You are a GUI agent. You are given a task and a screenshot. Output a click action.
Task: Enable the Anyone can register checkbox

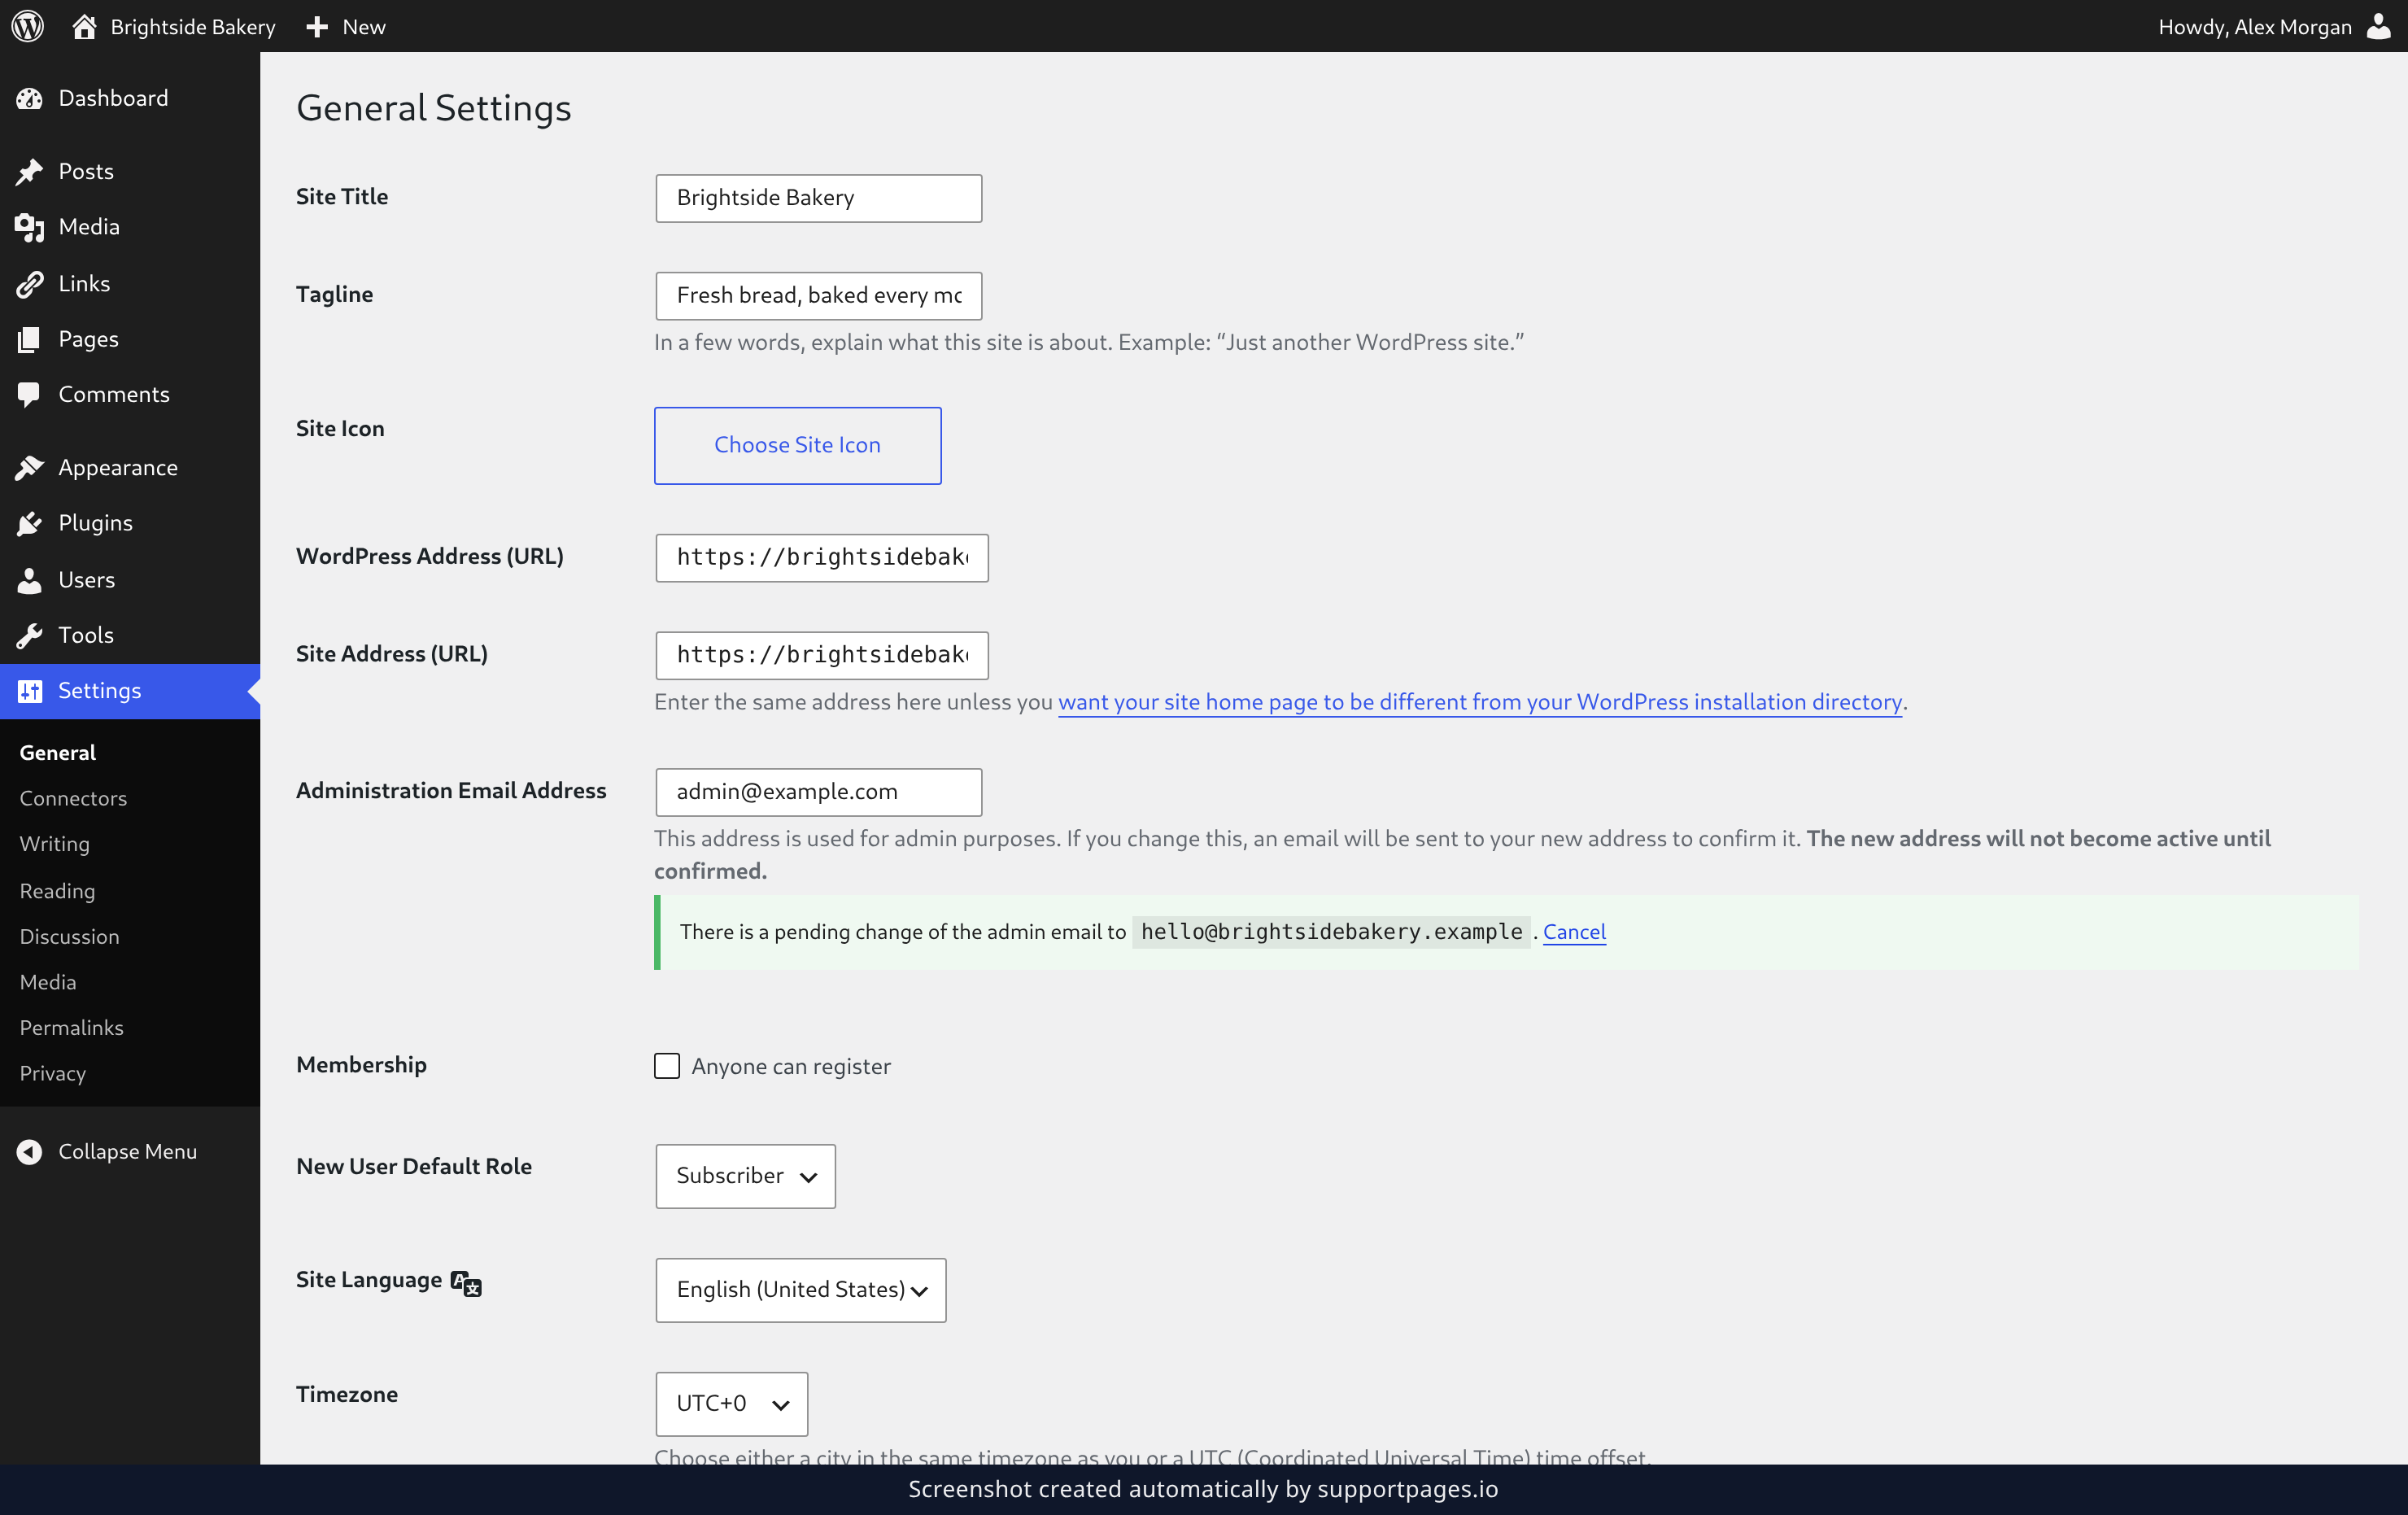[667, 1066]
